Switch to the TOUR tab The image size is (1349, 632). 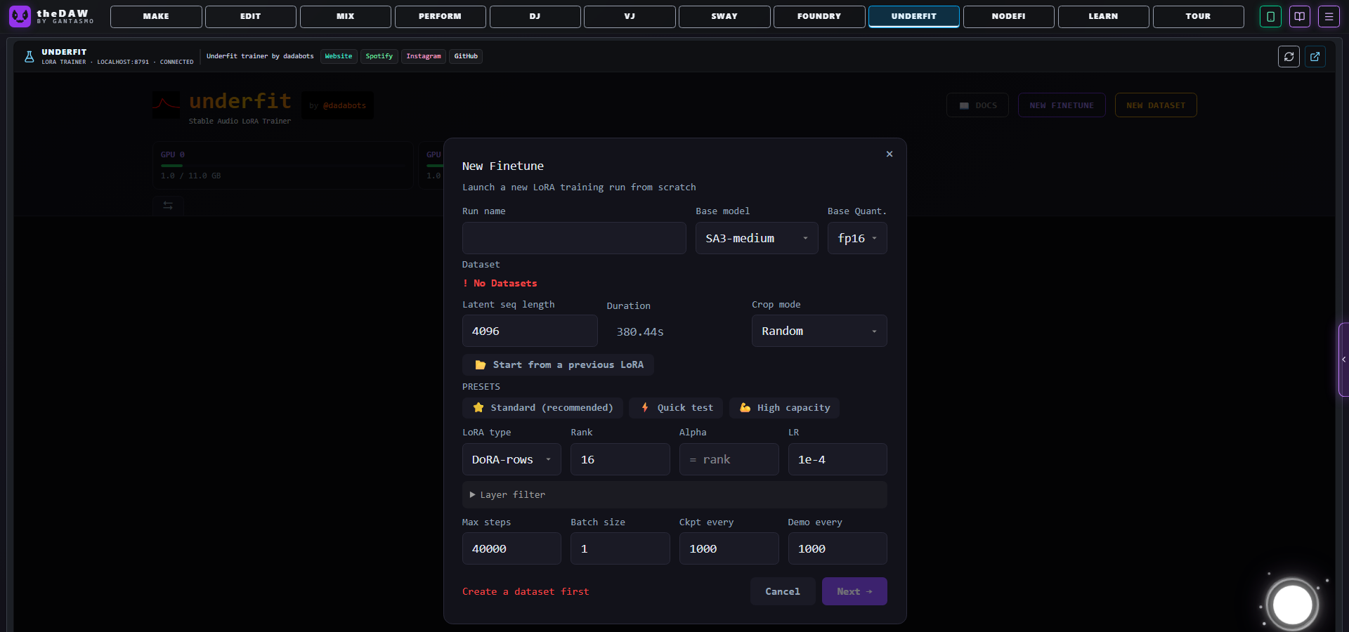(1199, 16)
